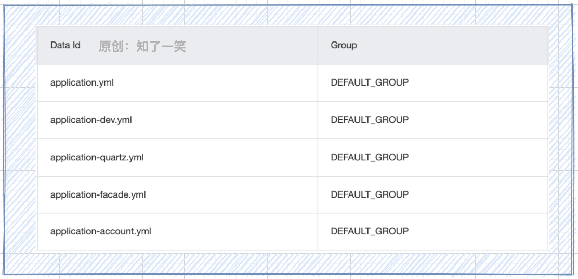Image resolution: width=578 pixels, height=279 pixels.
Task: Select the application.yml data id
Action: pyautogui.click(x=82, y=83)
